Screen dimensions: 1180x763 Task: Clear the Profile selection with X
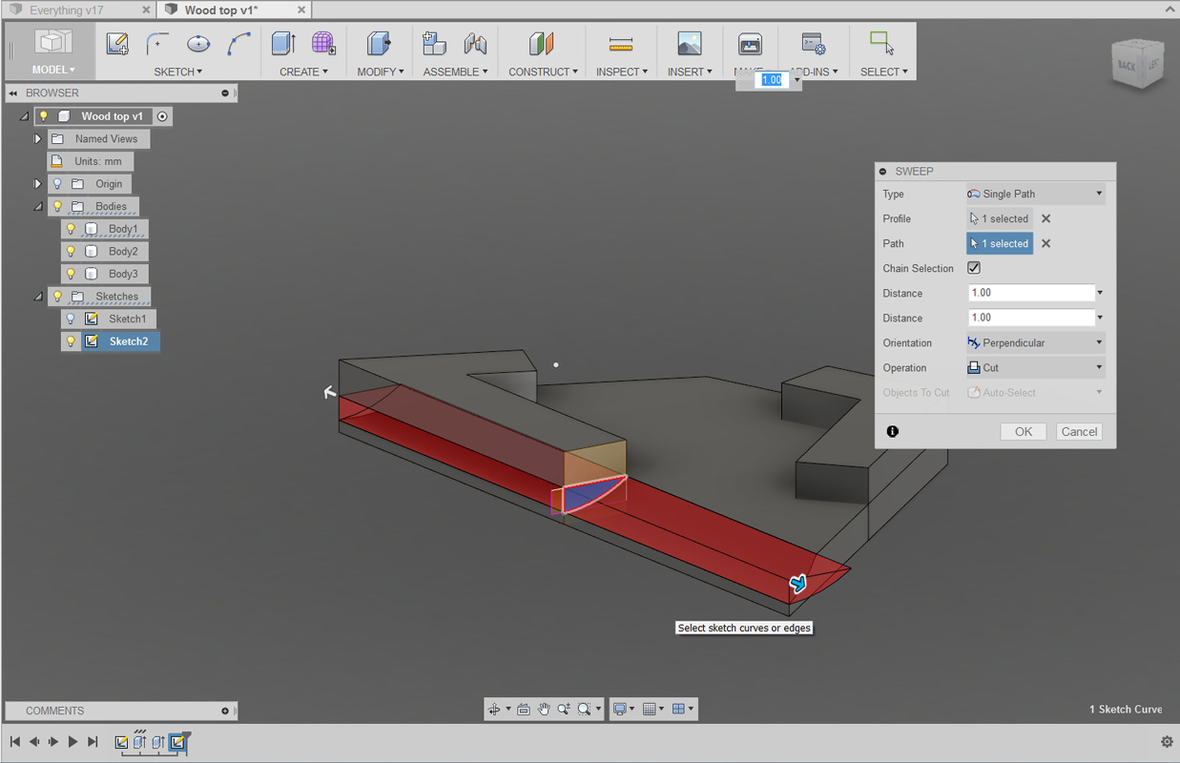pyautogui.click(x=1045, y=218)
